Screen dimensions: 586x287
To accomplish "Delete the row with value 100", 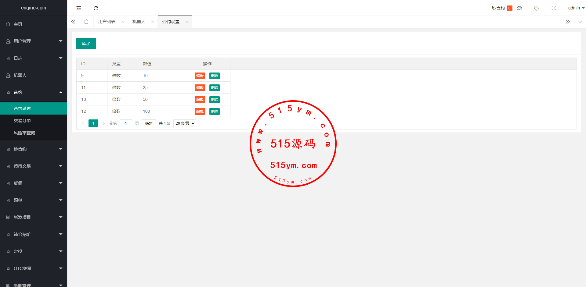I will pos(215,112).
